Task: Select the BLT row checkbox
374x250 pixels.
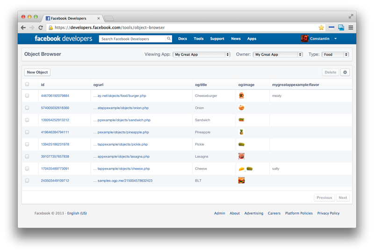Action: tap(27, 181)
